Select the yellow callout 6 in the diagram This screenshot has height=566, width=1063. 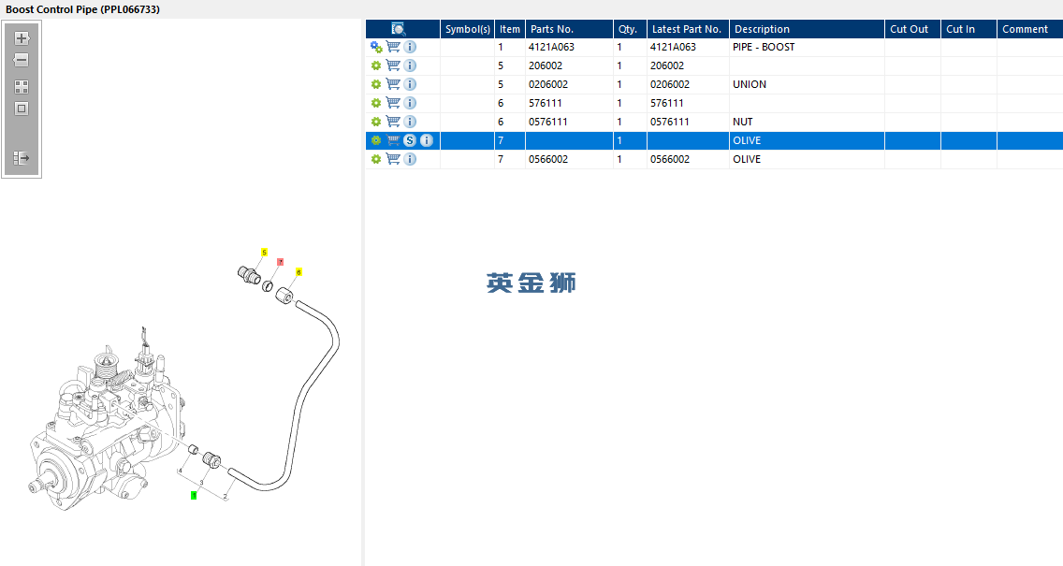[x=299, y=272]
